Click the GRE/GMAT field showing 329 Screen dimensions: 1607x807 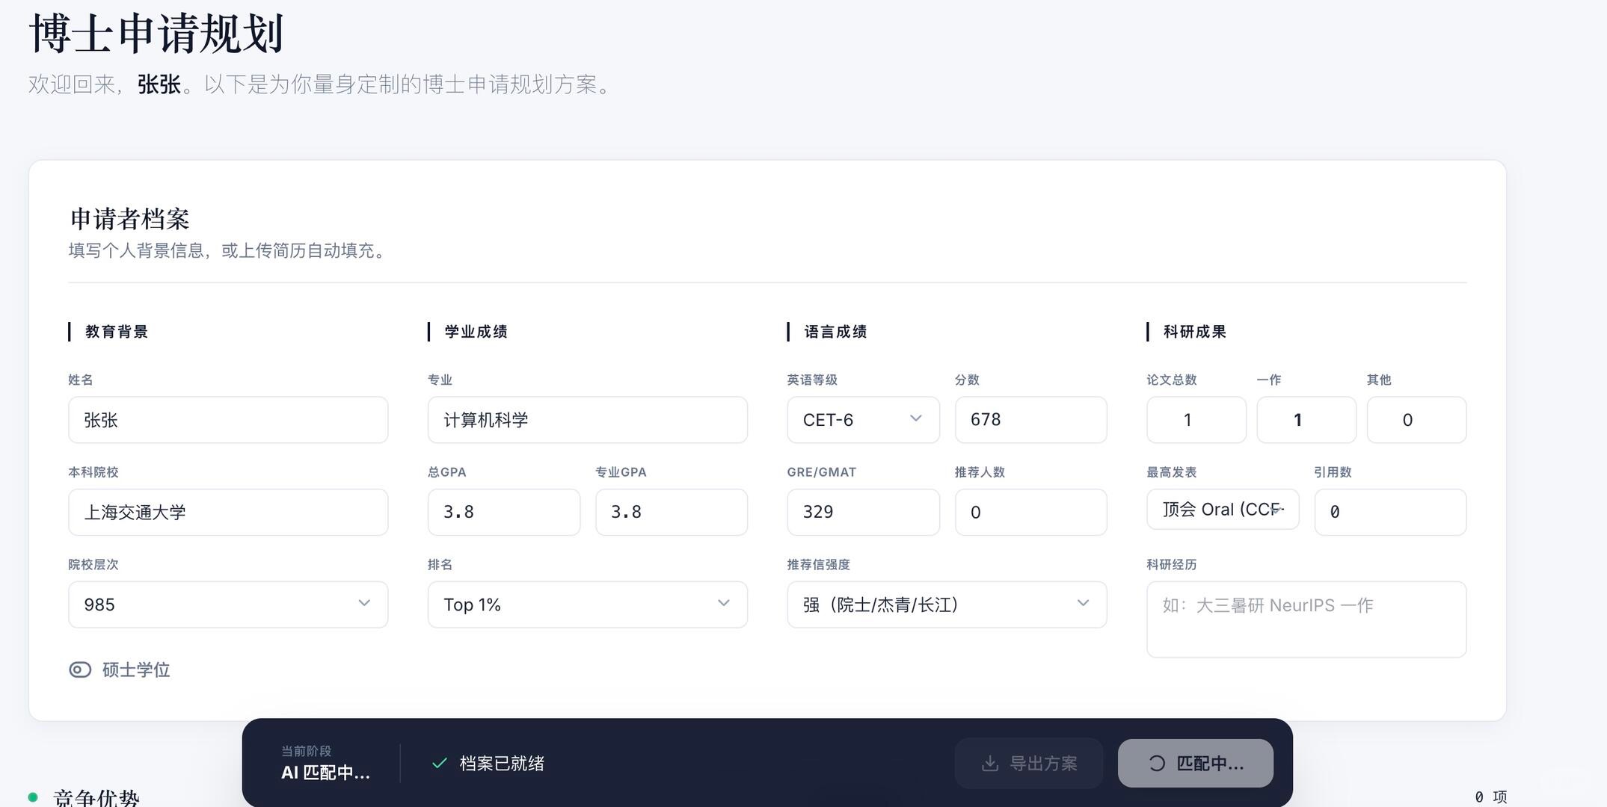click(x=862, y=513)
